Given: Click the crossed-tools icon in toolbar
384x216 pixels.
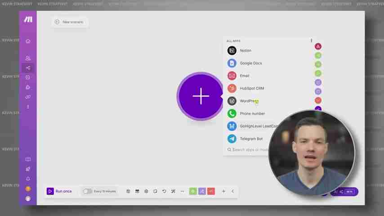Looking at the screenshot, I should point(173,191).
